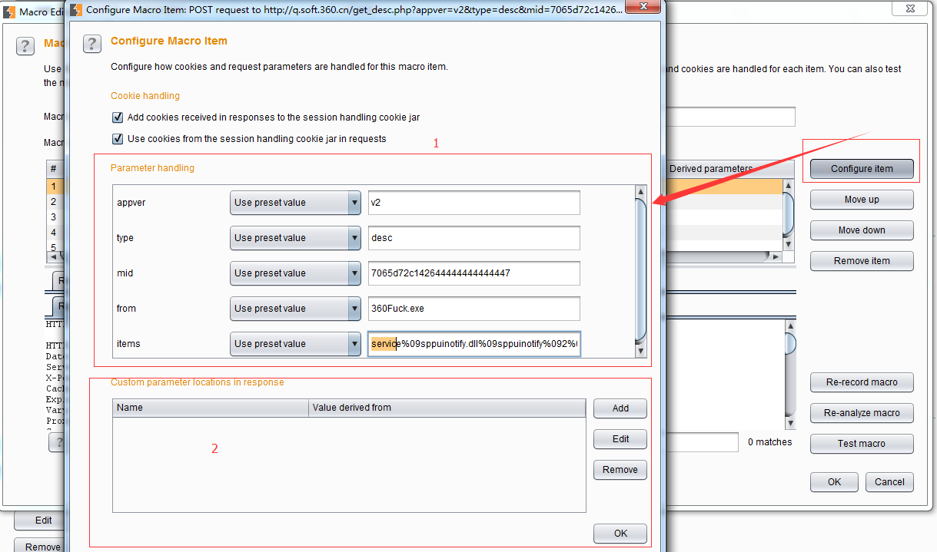Click the Macro Editor help question-mark icon

click(x=25, y=46)
